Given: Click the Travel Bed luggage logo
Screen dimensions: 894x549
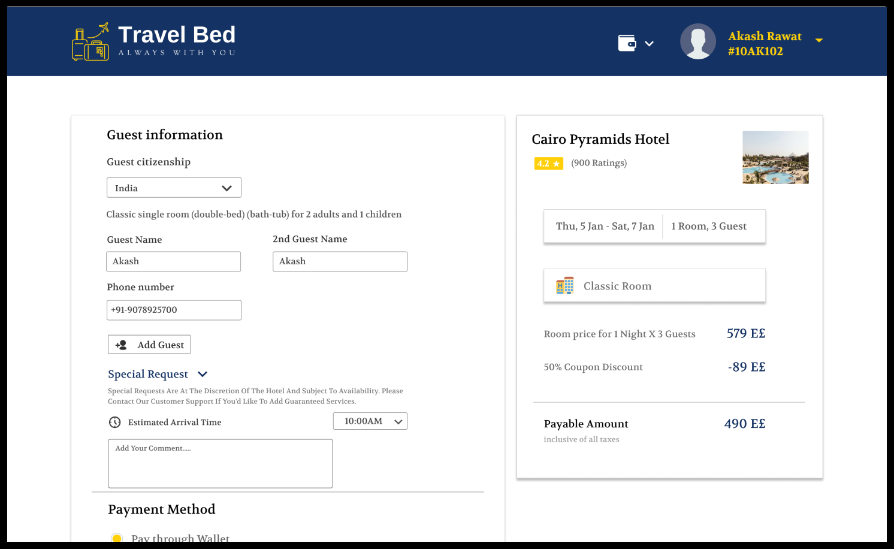Looking at the screenshot, I should coord(90,43).
